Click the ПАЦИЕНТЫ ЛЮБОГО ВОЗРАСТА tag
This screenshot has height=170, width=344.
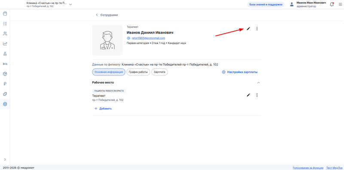point(109,91)
